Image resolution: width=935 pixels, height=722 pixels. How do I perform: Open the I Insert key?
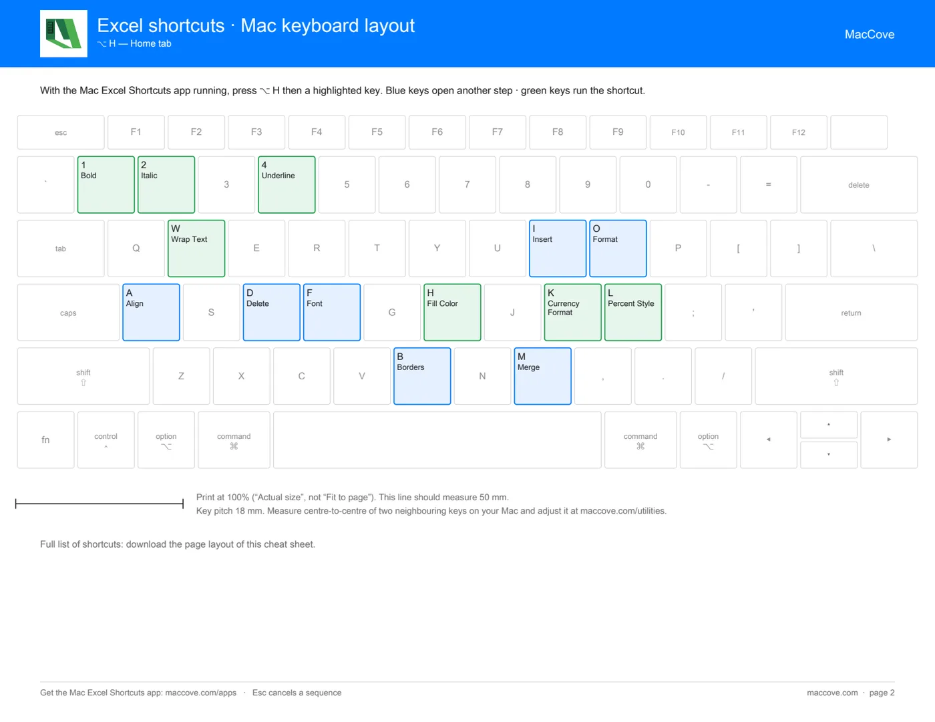(x=558, y=248)
